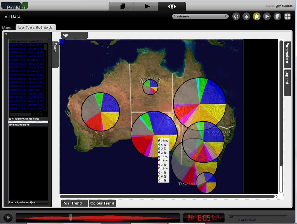The width and height of the screenshot is (297, 224).
Task: Click the Tasmania pie chart
Action: tap(206, 182)
